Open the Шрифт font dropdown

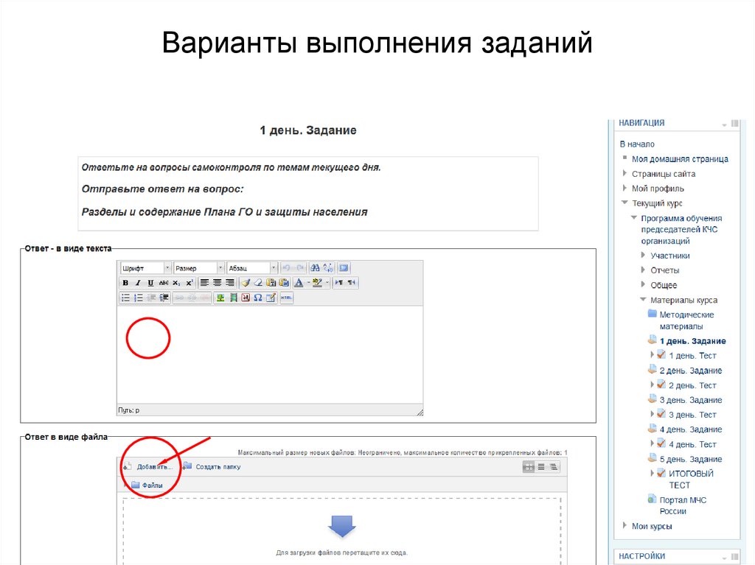145,267
